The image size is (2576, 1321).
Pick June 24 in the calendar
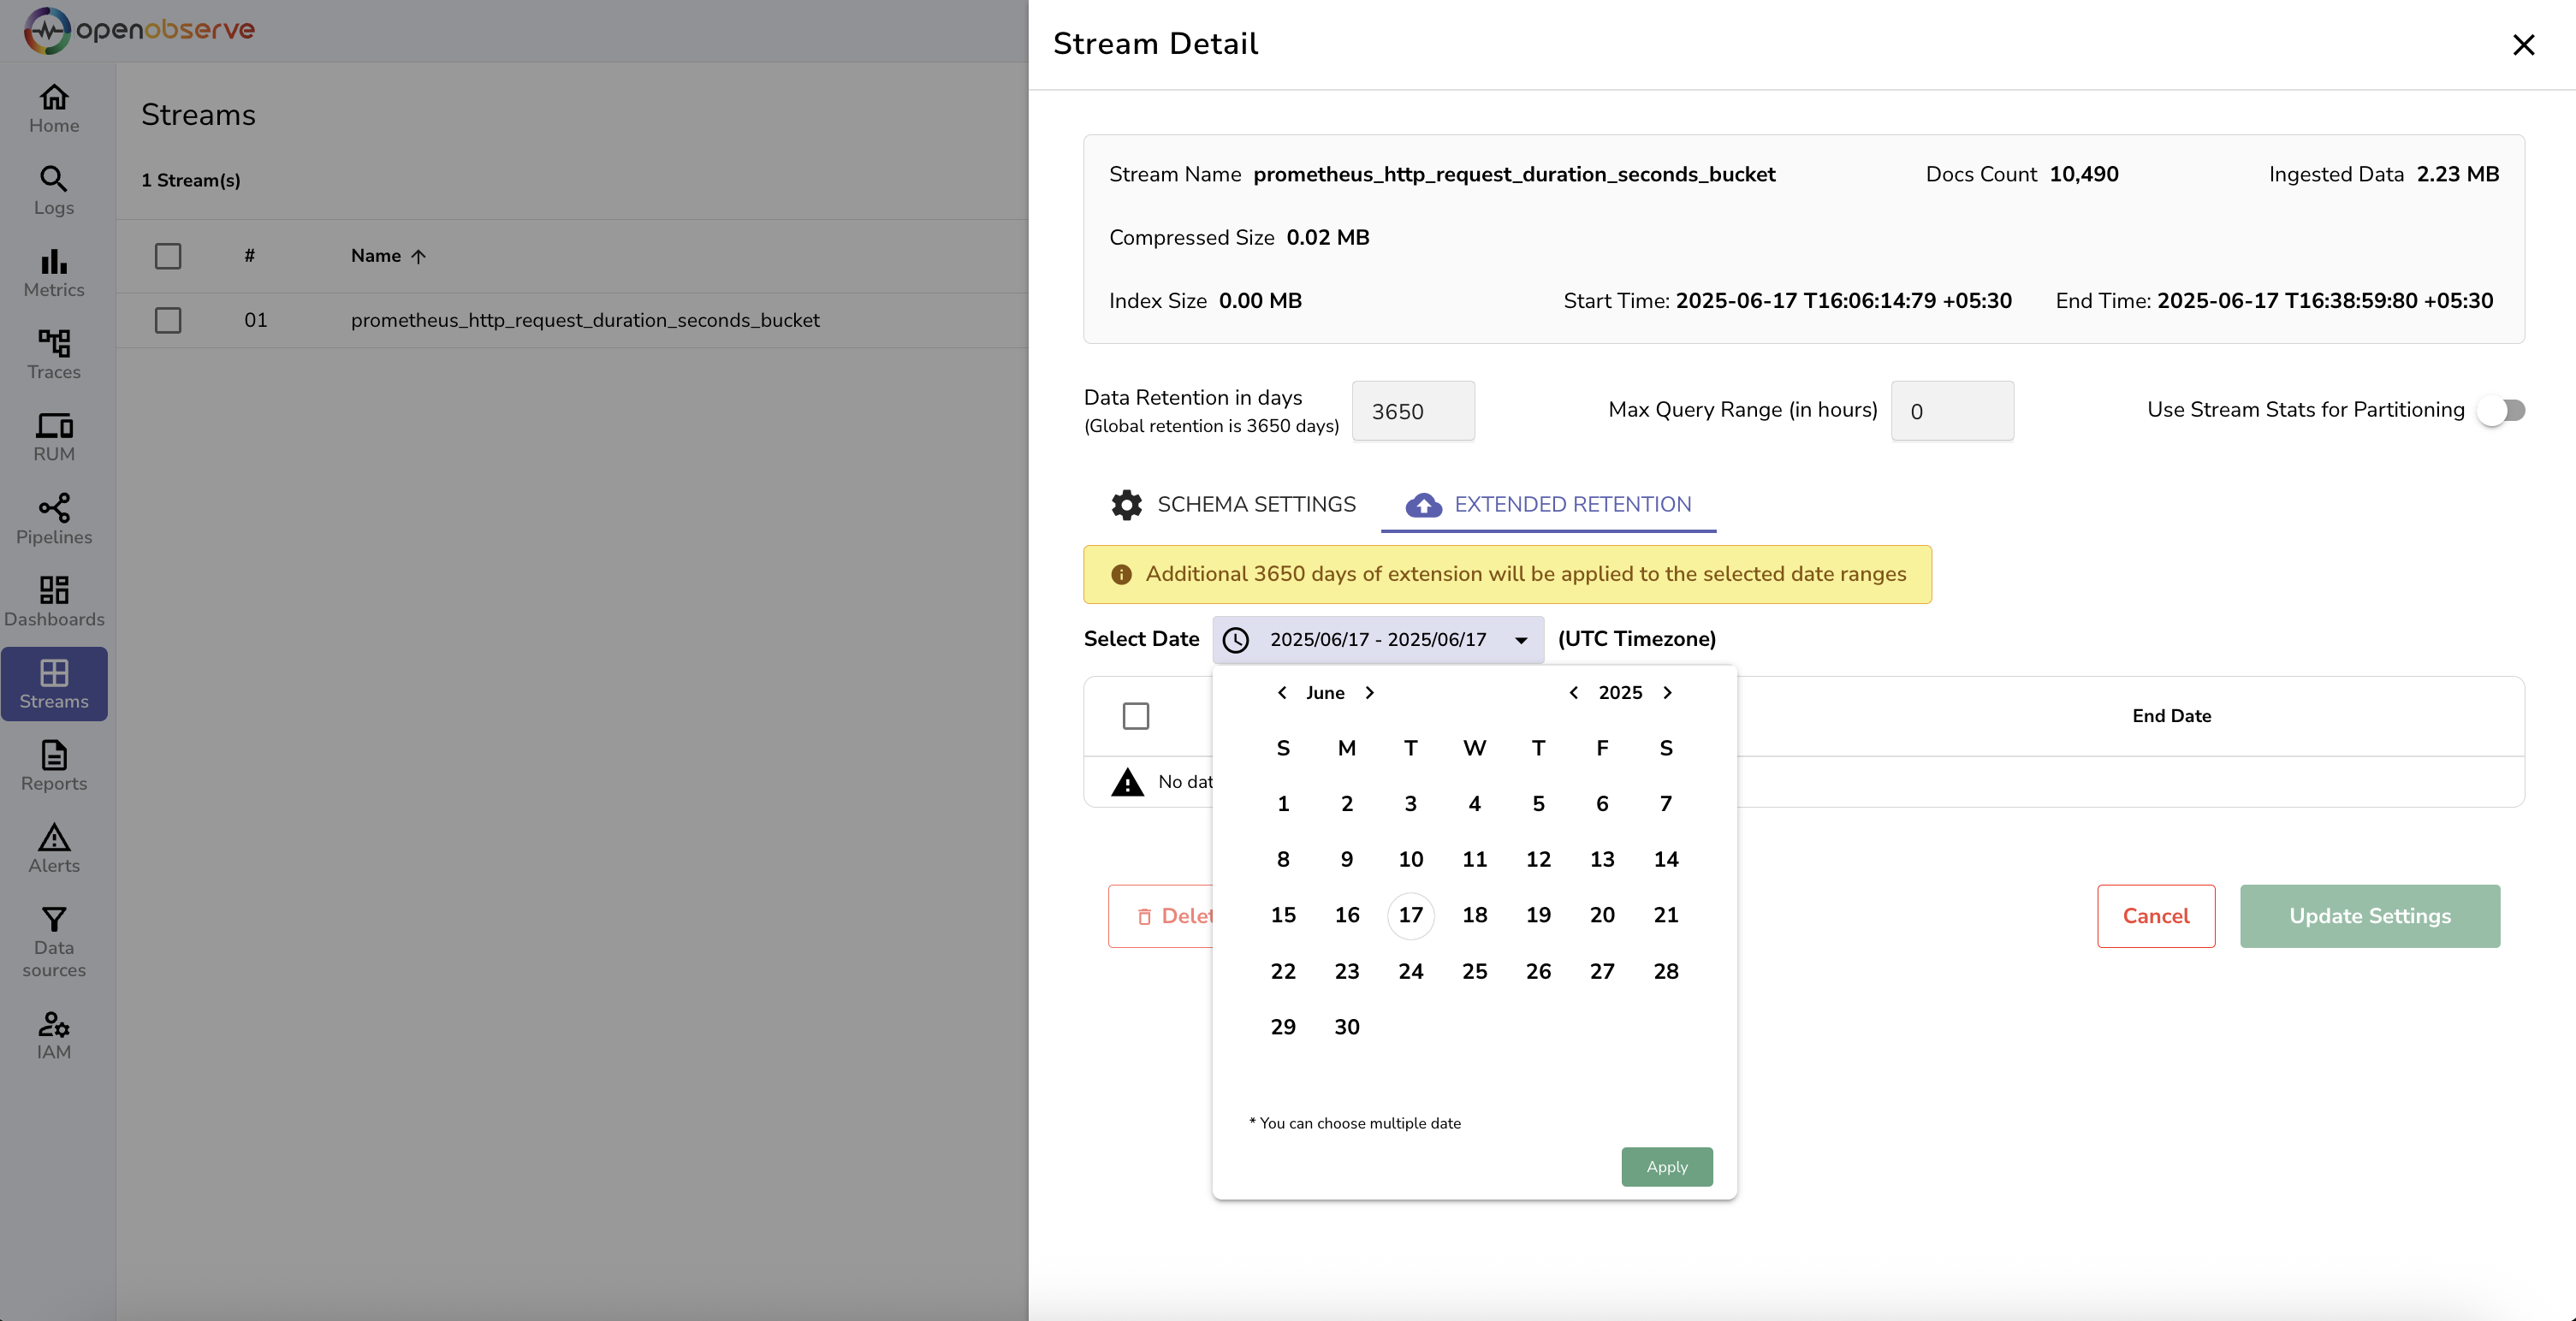(x=1410, y=971)
